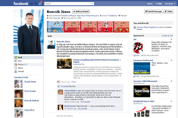Click the Notes icon in sidebar
Viewport: 178px width, 118px height.
[16, 68]
